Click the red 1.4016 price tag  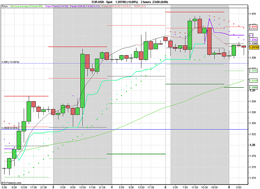253,27
